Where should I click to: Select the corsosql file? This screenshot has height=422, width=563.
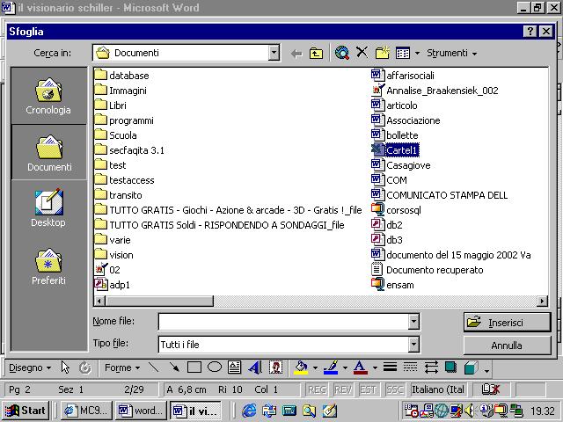[396, 210]
